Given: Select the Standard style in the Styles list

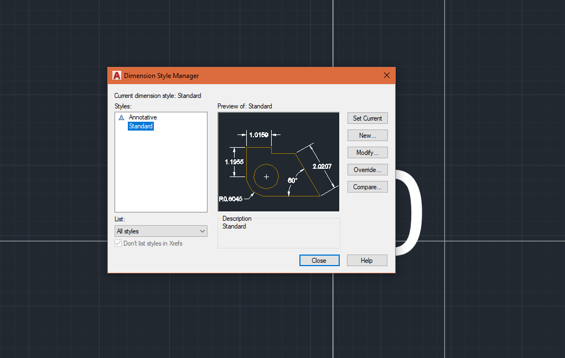Looking at the screenshot, I should 140,126.
